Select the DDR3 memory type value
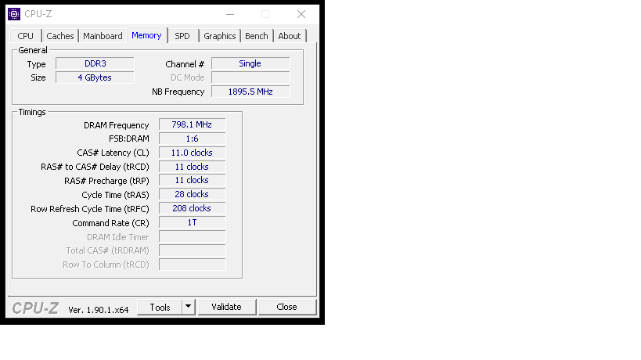The height and width of the screenshot is (360, 641). (95, 63)
